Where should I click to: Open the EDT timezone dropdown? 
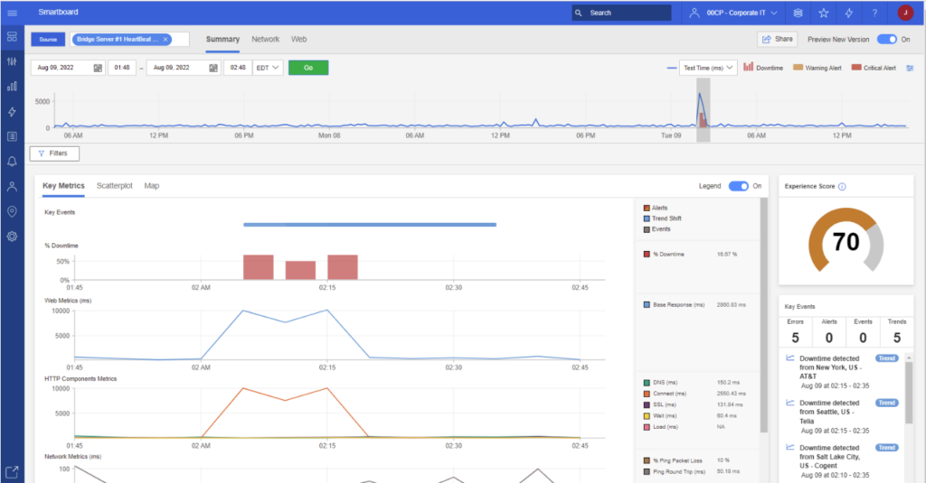coord(268,68)
